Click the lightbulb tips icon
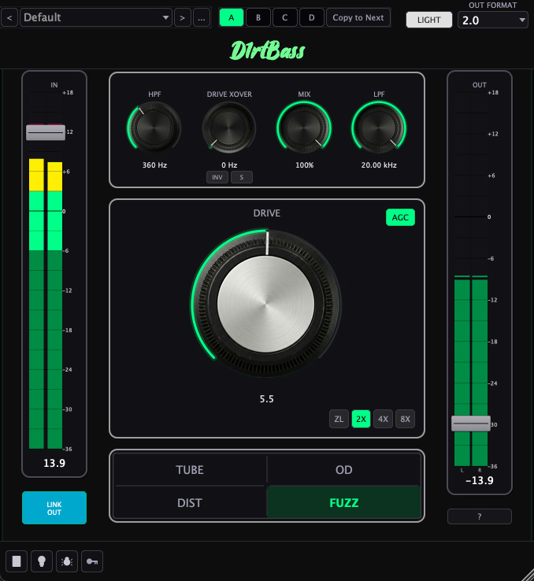Screen dimensions: 534x581 coord(42,561)
